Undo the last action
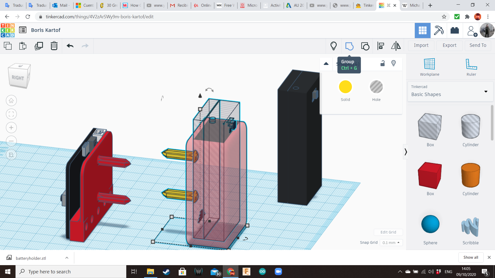 point(70,46)
